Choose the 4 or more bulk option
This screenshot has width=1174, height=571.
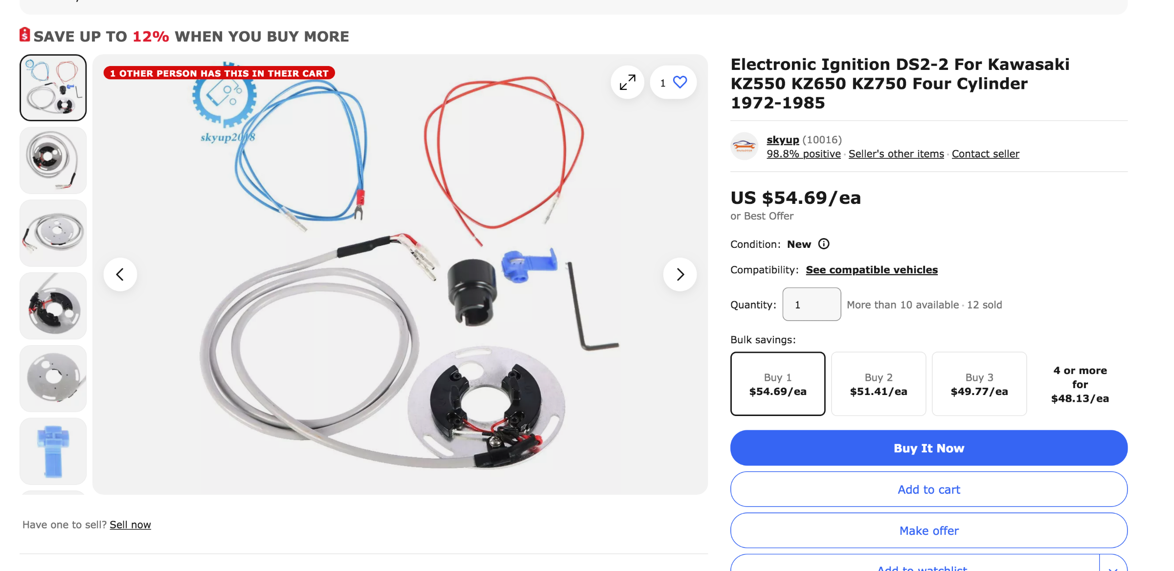click(x=1080, y=384)
